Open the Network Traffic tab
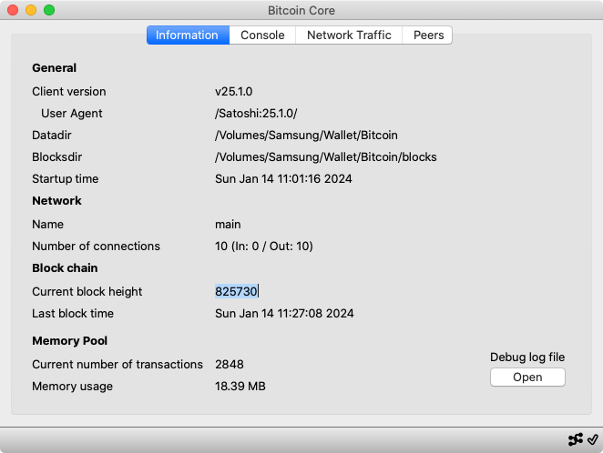This screenshot has height=453, width=603. (x=349, y=35)
